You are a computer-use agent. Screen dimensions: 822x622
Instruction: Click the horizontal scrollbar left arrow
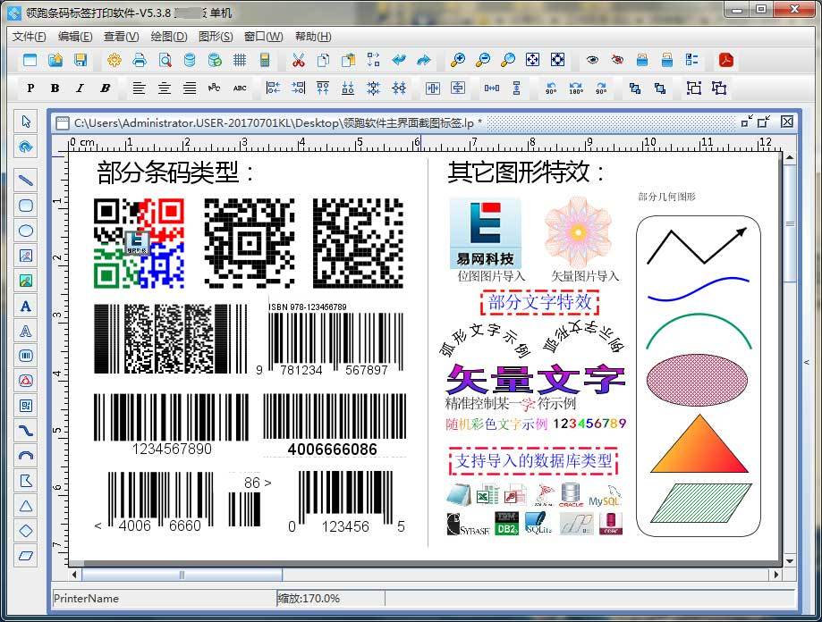(74, 575)
